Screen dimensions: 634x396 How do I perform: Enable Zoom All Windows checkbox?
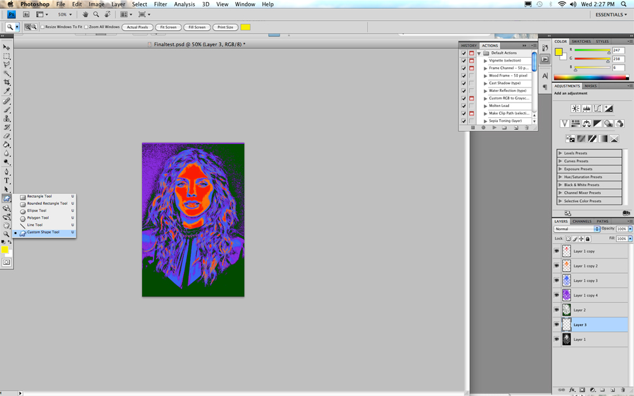(x=86, y=27)
